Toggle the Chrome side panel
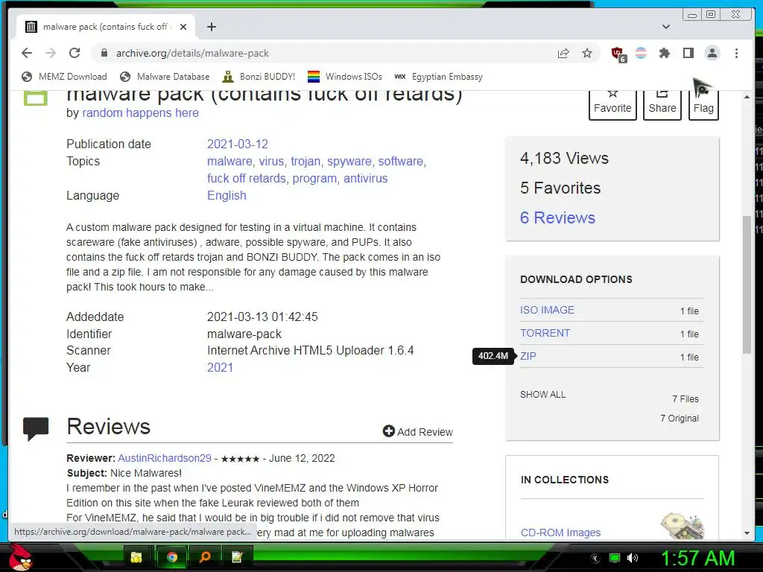 [x=688, y=53]
